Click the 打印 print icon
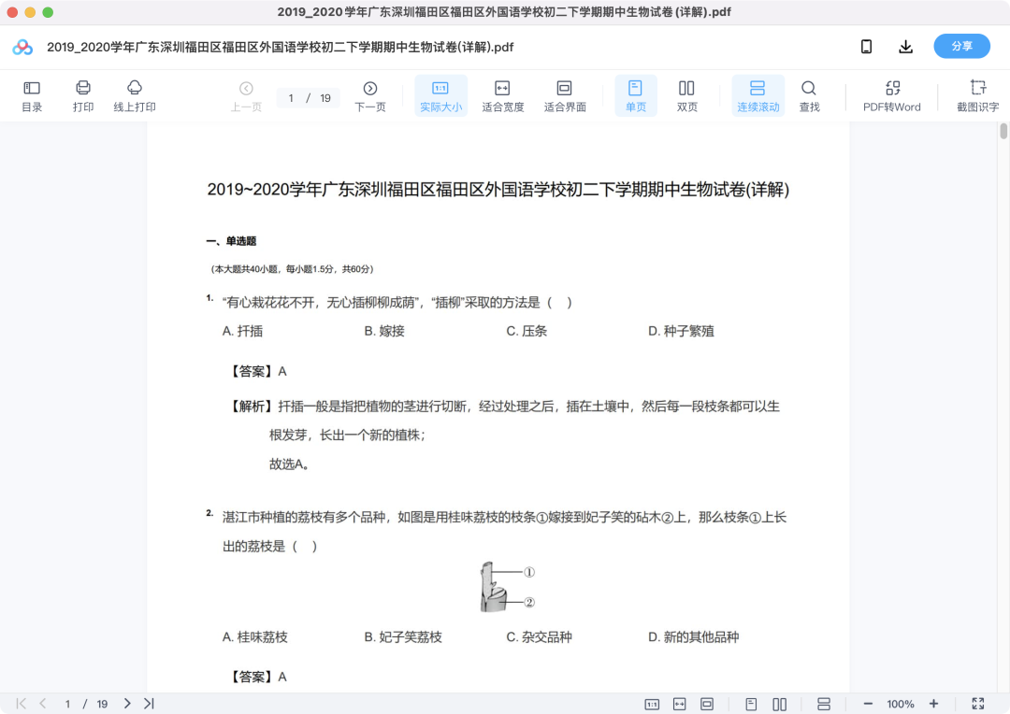1010x714 pixels. [83, 96]
